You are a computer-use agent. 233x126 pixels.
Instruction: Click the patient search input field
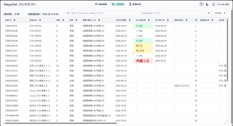(x=103, y=13)
